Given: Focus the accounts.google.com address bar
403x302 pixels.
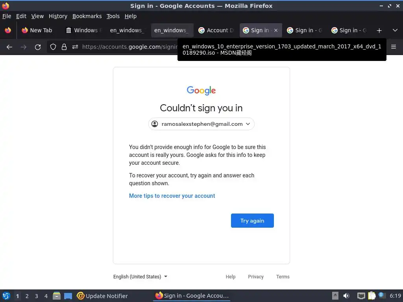Looking at the screenshot, I should coord(130,47).
